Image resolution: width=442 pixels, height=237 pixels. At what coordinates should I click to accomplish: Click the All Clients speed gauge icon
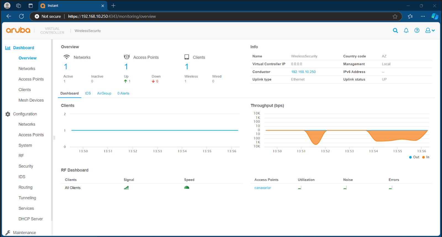pos(187,188)
